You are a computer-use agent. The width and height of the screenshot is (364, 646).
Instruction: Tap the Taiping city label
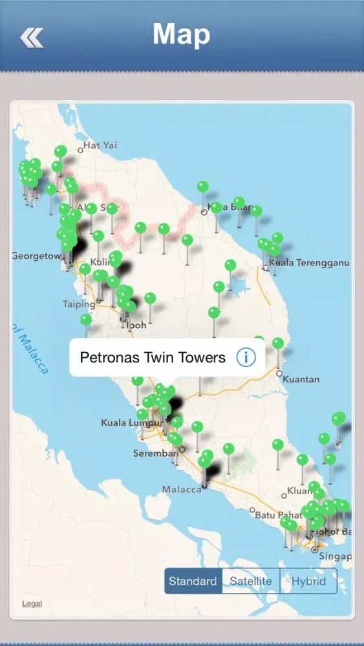click(79, 304)
